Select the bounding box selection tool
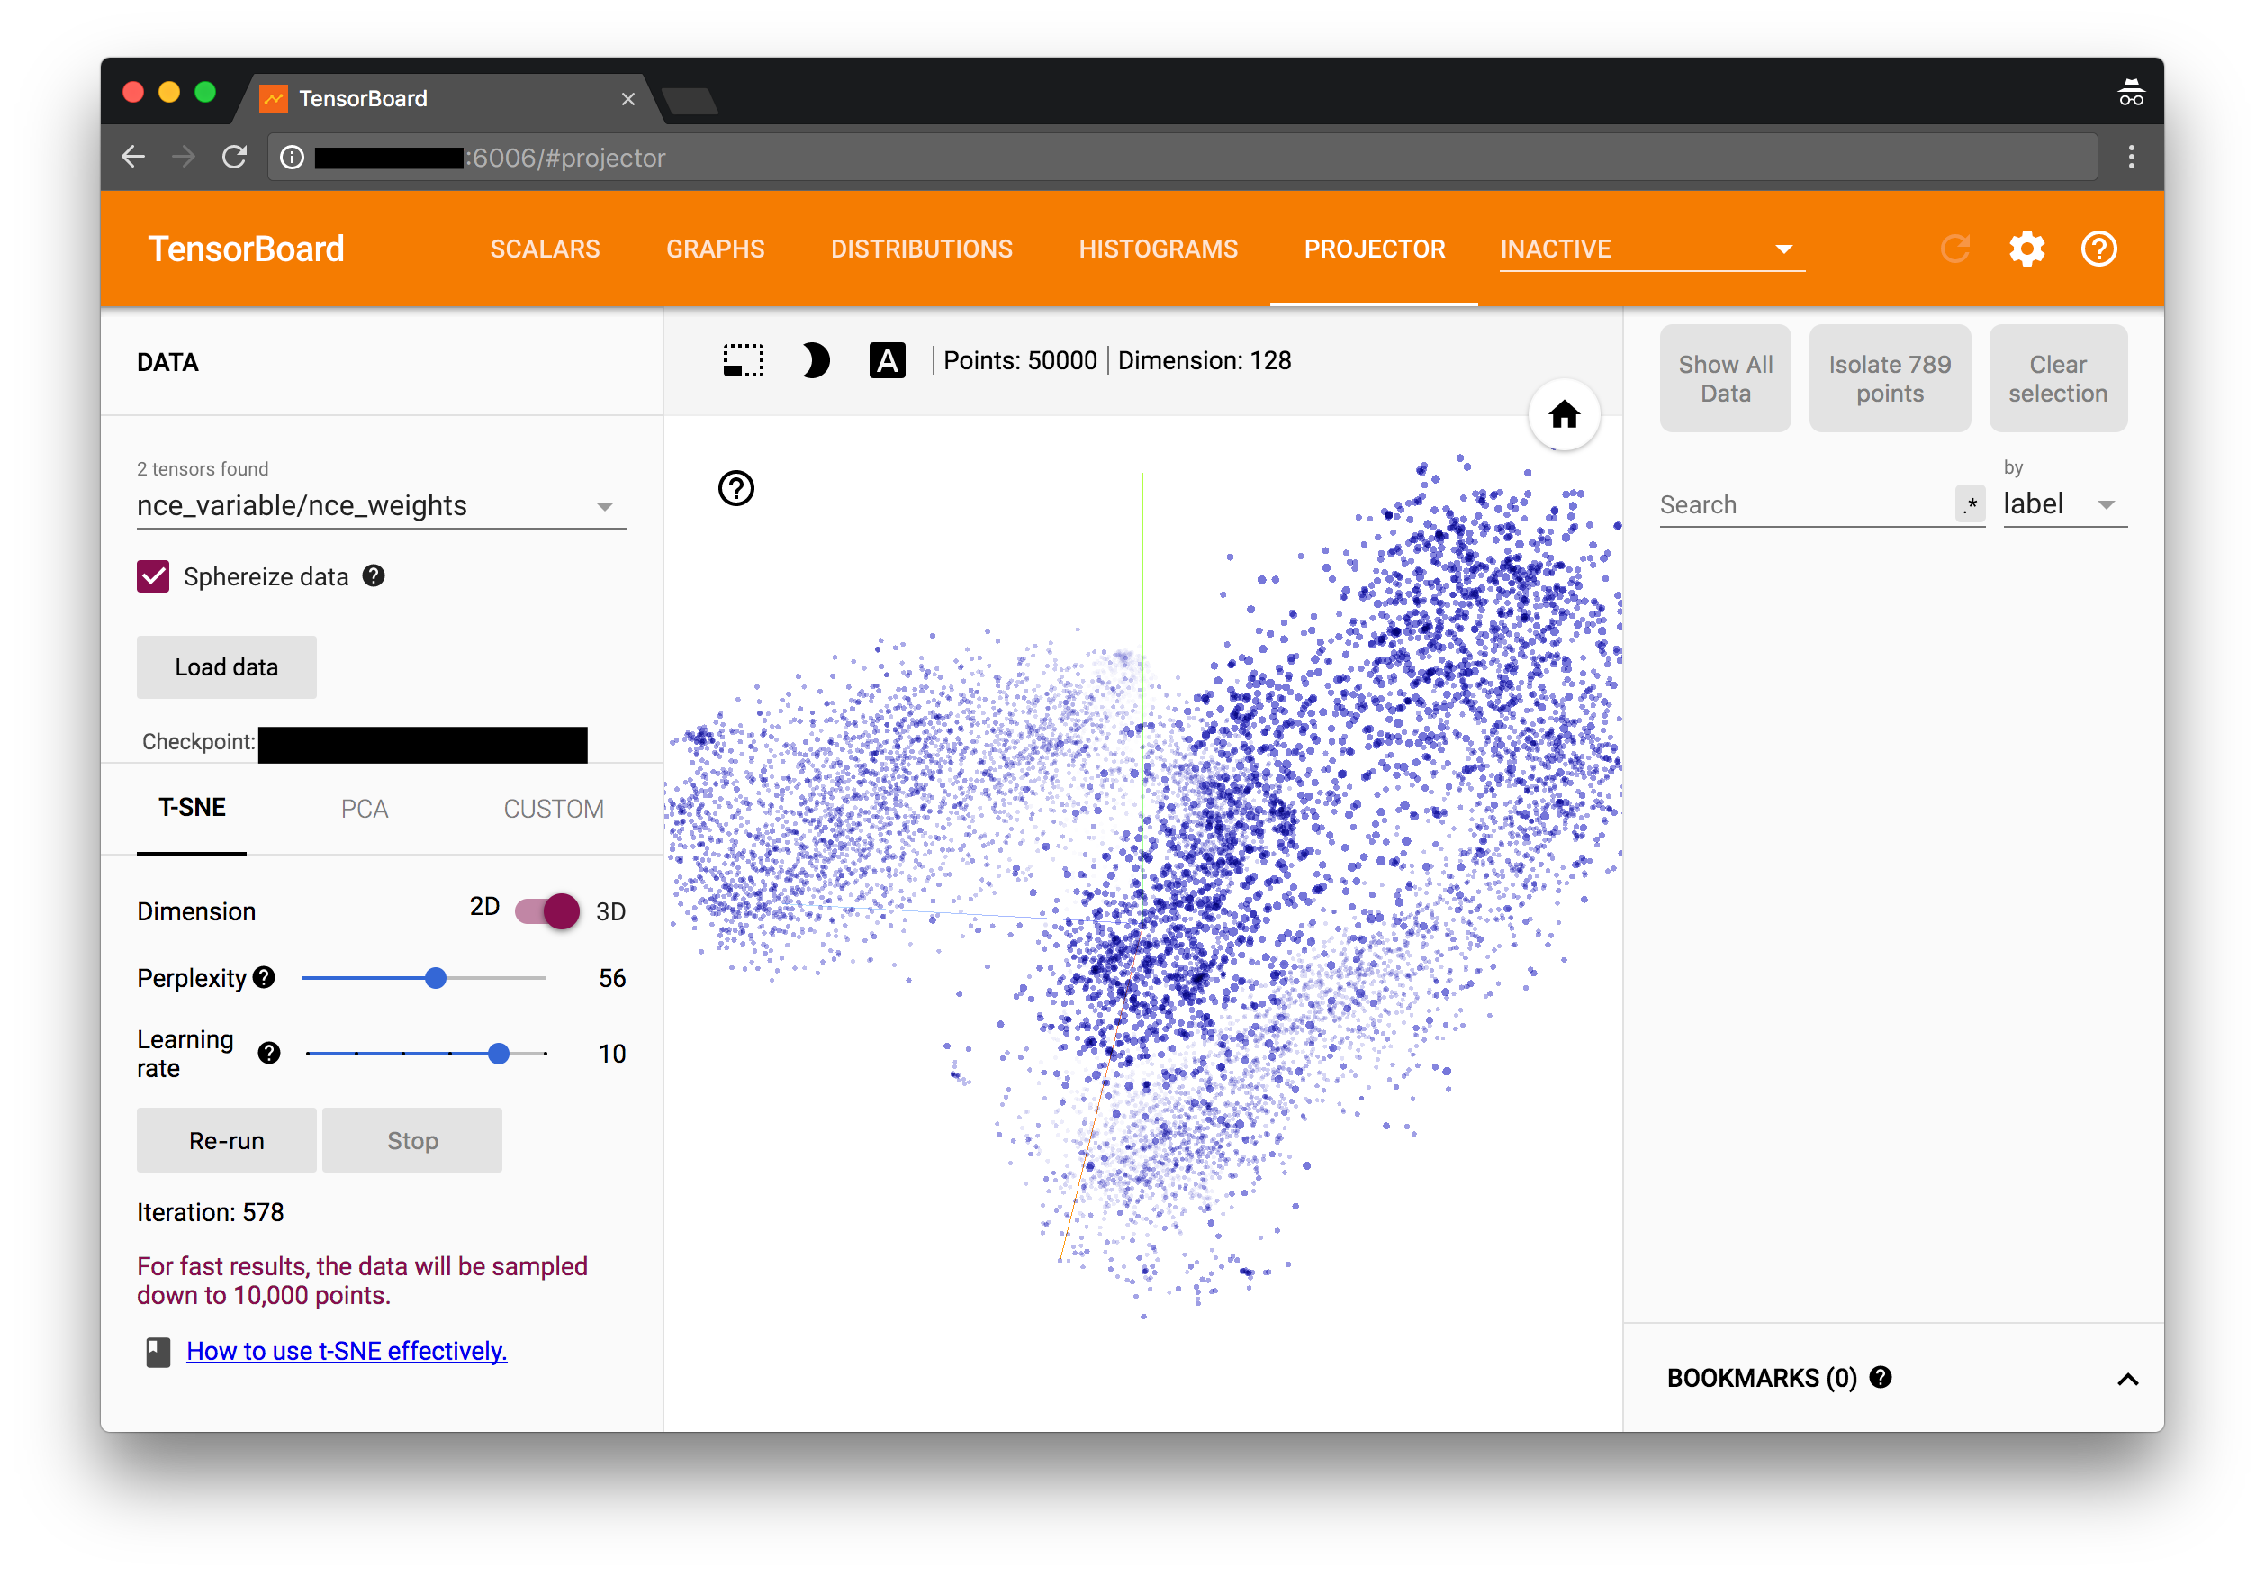The height and width of the screenshot is (1576, 2265). coord(743,360)
